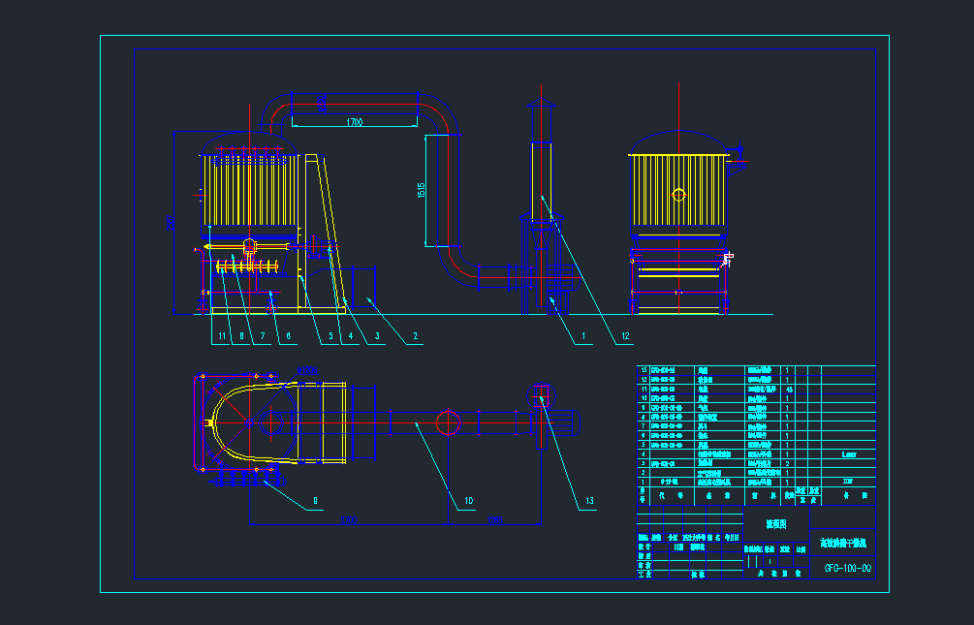
Task: Select callout number 13 in the plan view
Action: (588, 501)
